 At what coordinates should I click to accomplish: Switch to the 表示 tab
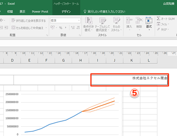pyautogui.click(x=22, y=12)
